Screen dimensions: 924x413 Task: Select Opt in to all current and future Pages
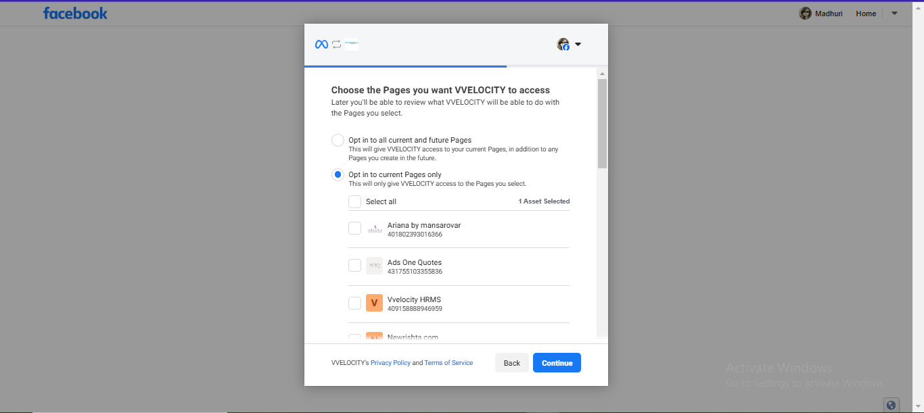[x=338, y=141]
